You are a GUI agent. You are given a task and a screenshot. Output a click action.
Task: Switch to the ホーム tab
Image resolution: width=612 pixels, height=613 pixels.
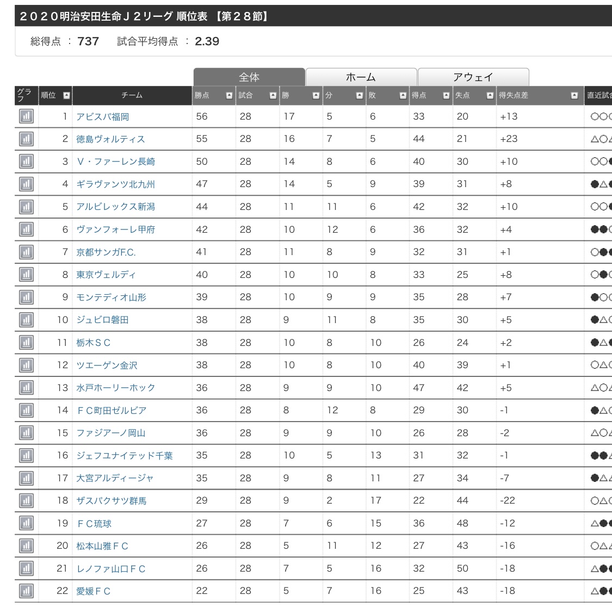(x=361, y=77)
